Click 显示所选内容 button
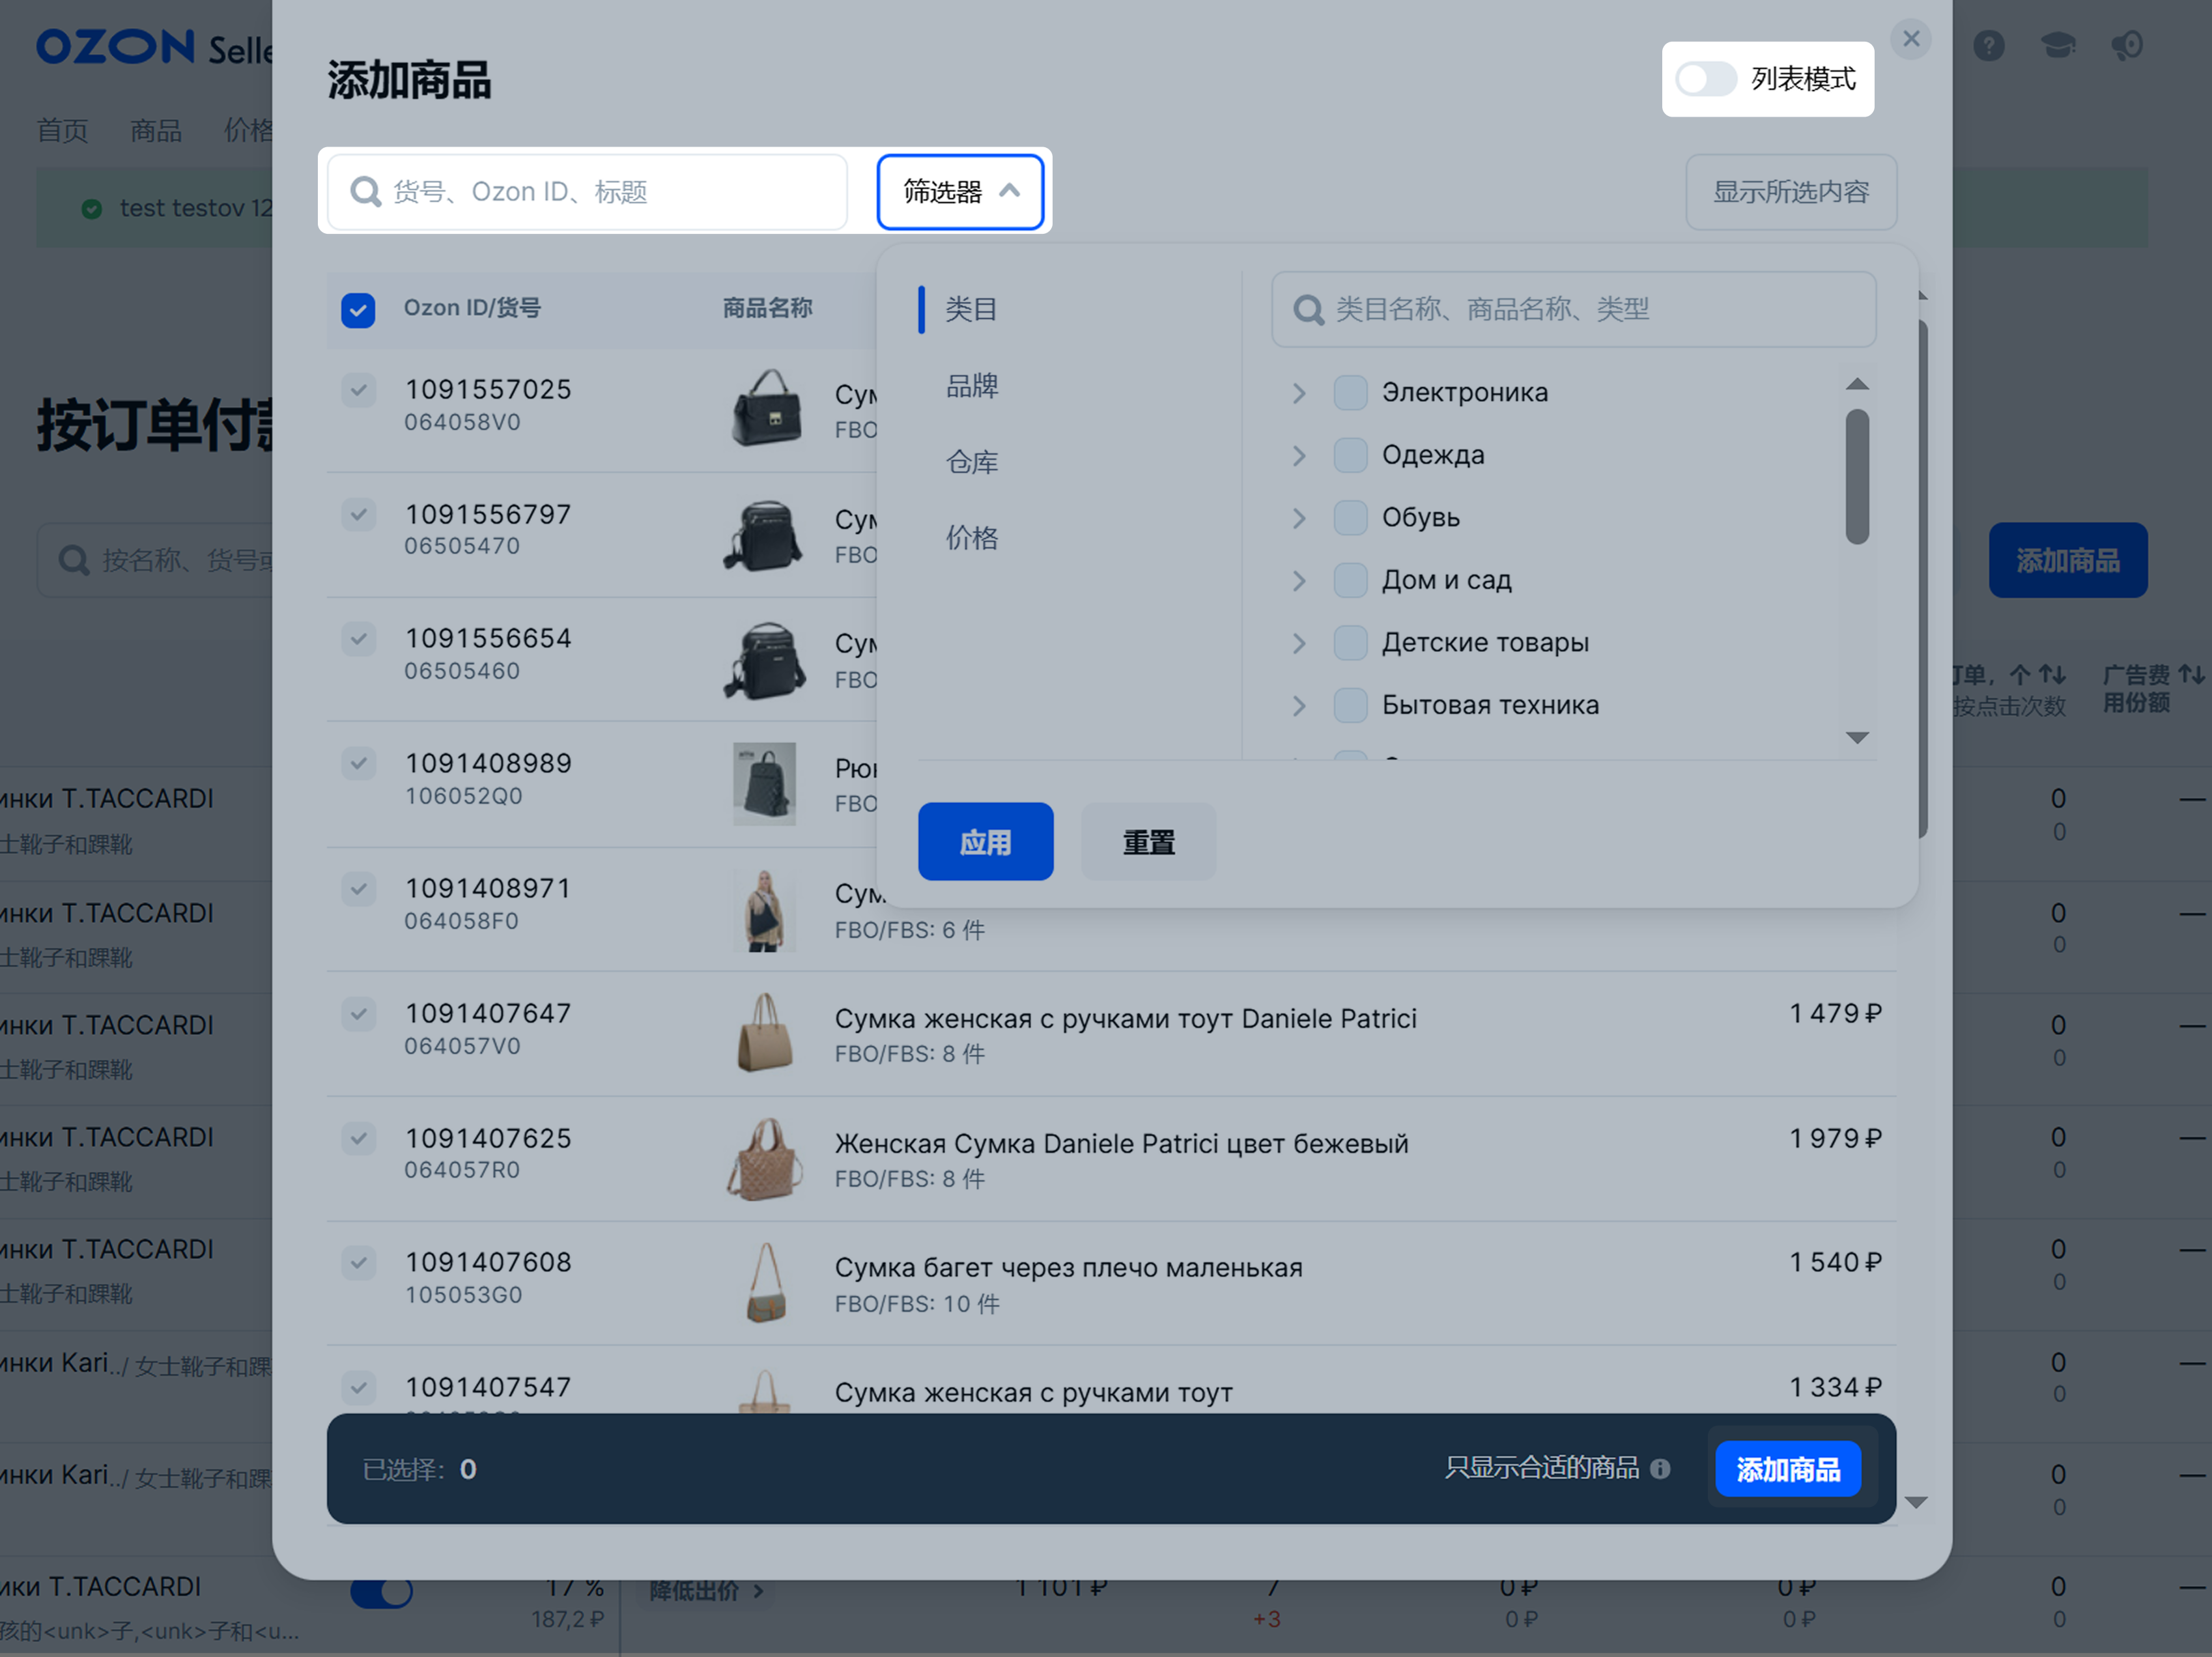Screen dimensions: 2212x1657 coord(1791,191)
